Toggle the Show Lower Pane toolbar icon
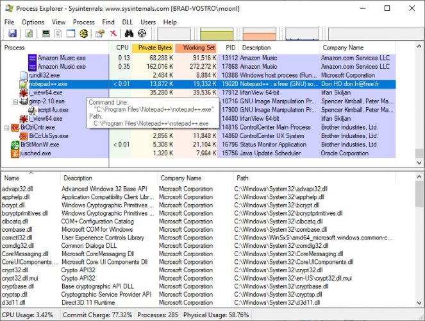This screenshot has height=321, width=425. (x=71, y=33)
